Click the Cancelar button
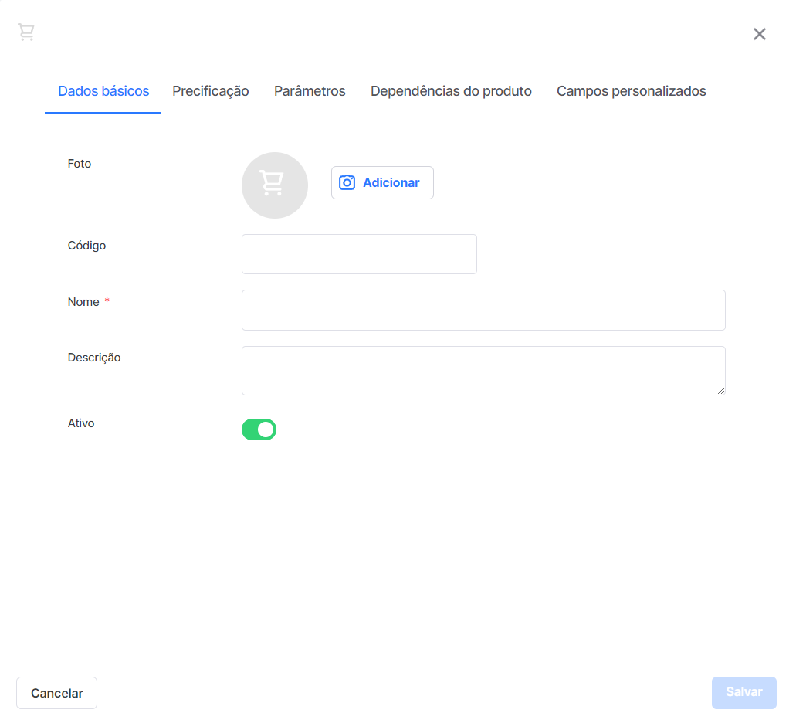796x723 pixels. coord(57,693)
